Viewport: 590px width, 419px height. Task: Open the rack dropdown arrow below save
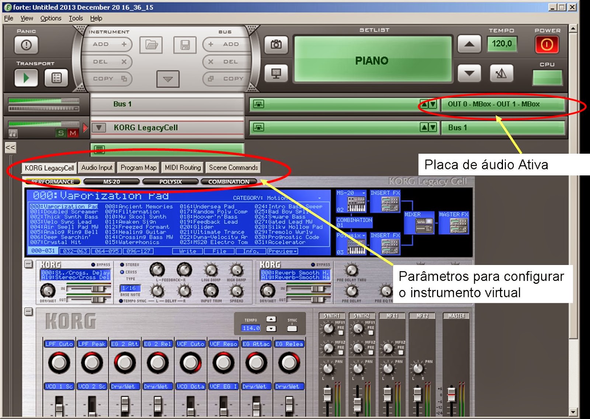point(168,79)
